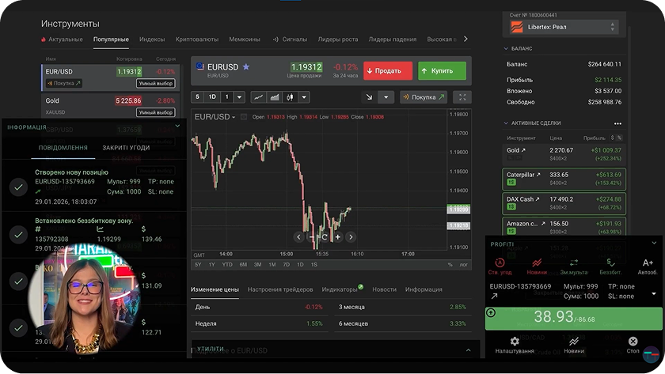Switch to the Индексы tab
This screenshot has height=374, width=665.
(152, 39)
